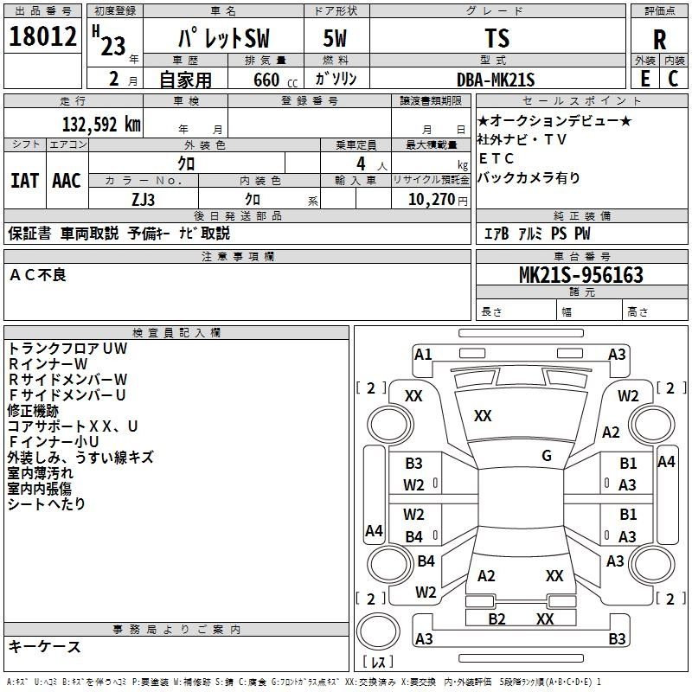The image size is (692, 692).
Task: Click spare tire circle above レス
Action: coord(378,631)
